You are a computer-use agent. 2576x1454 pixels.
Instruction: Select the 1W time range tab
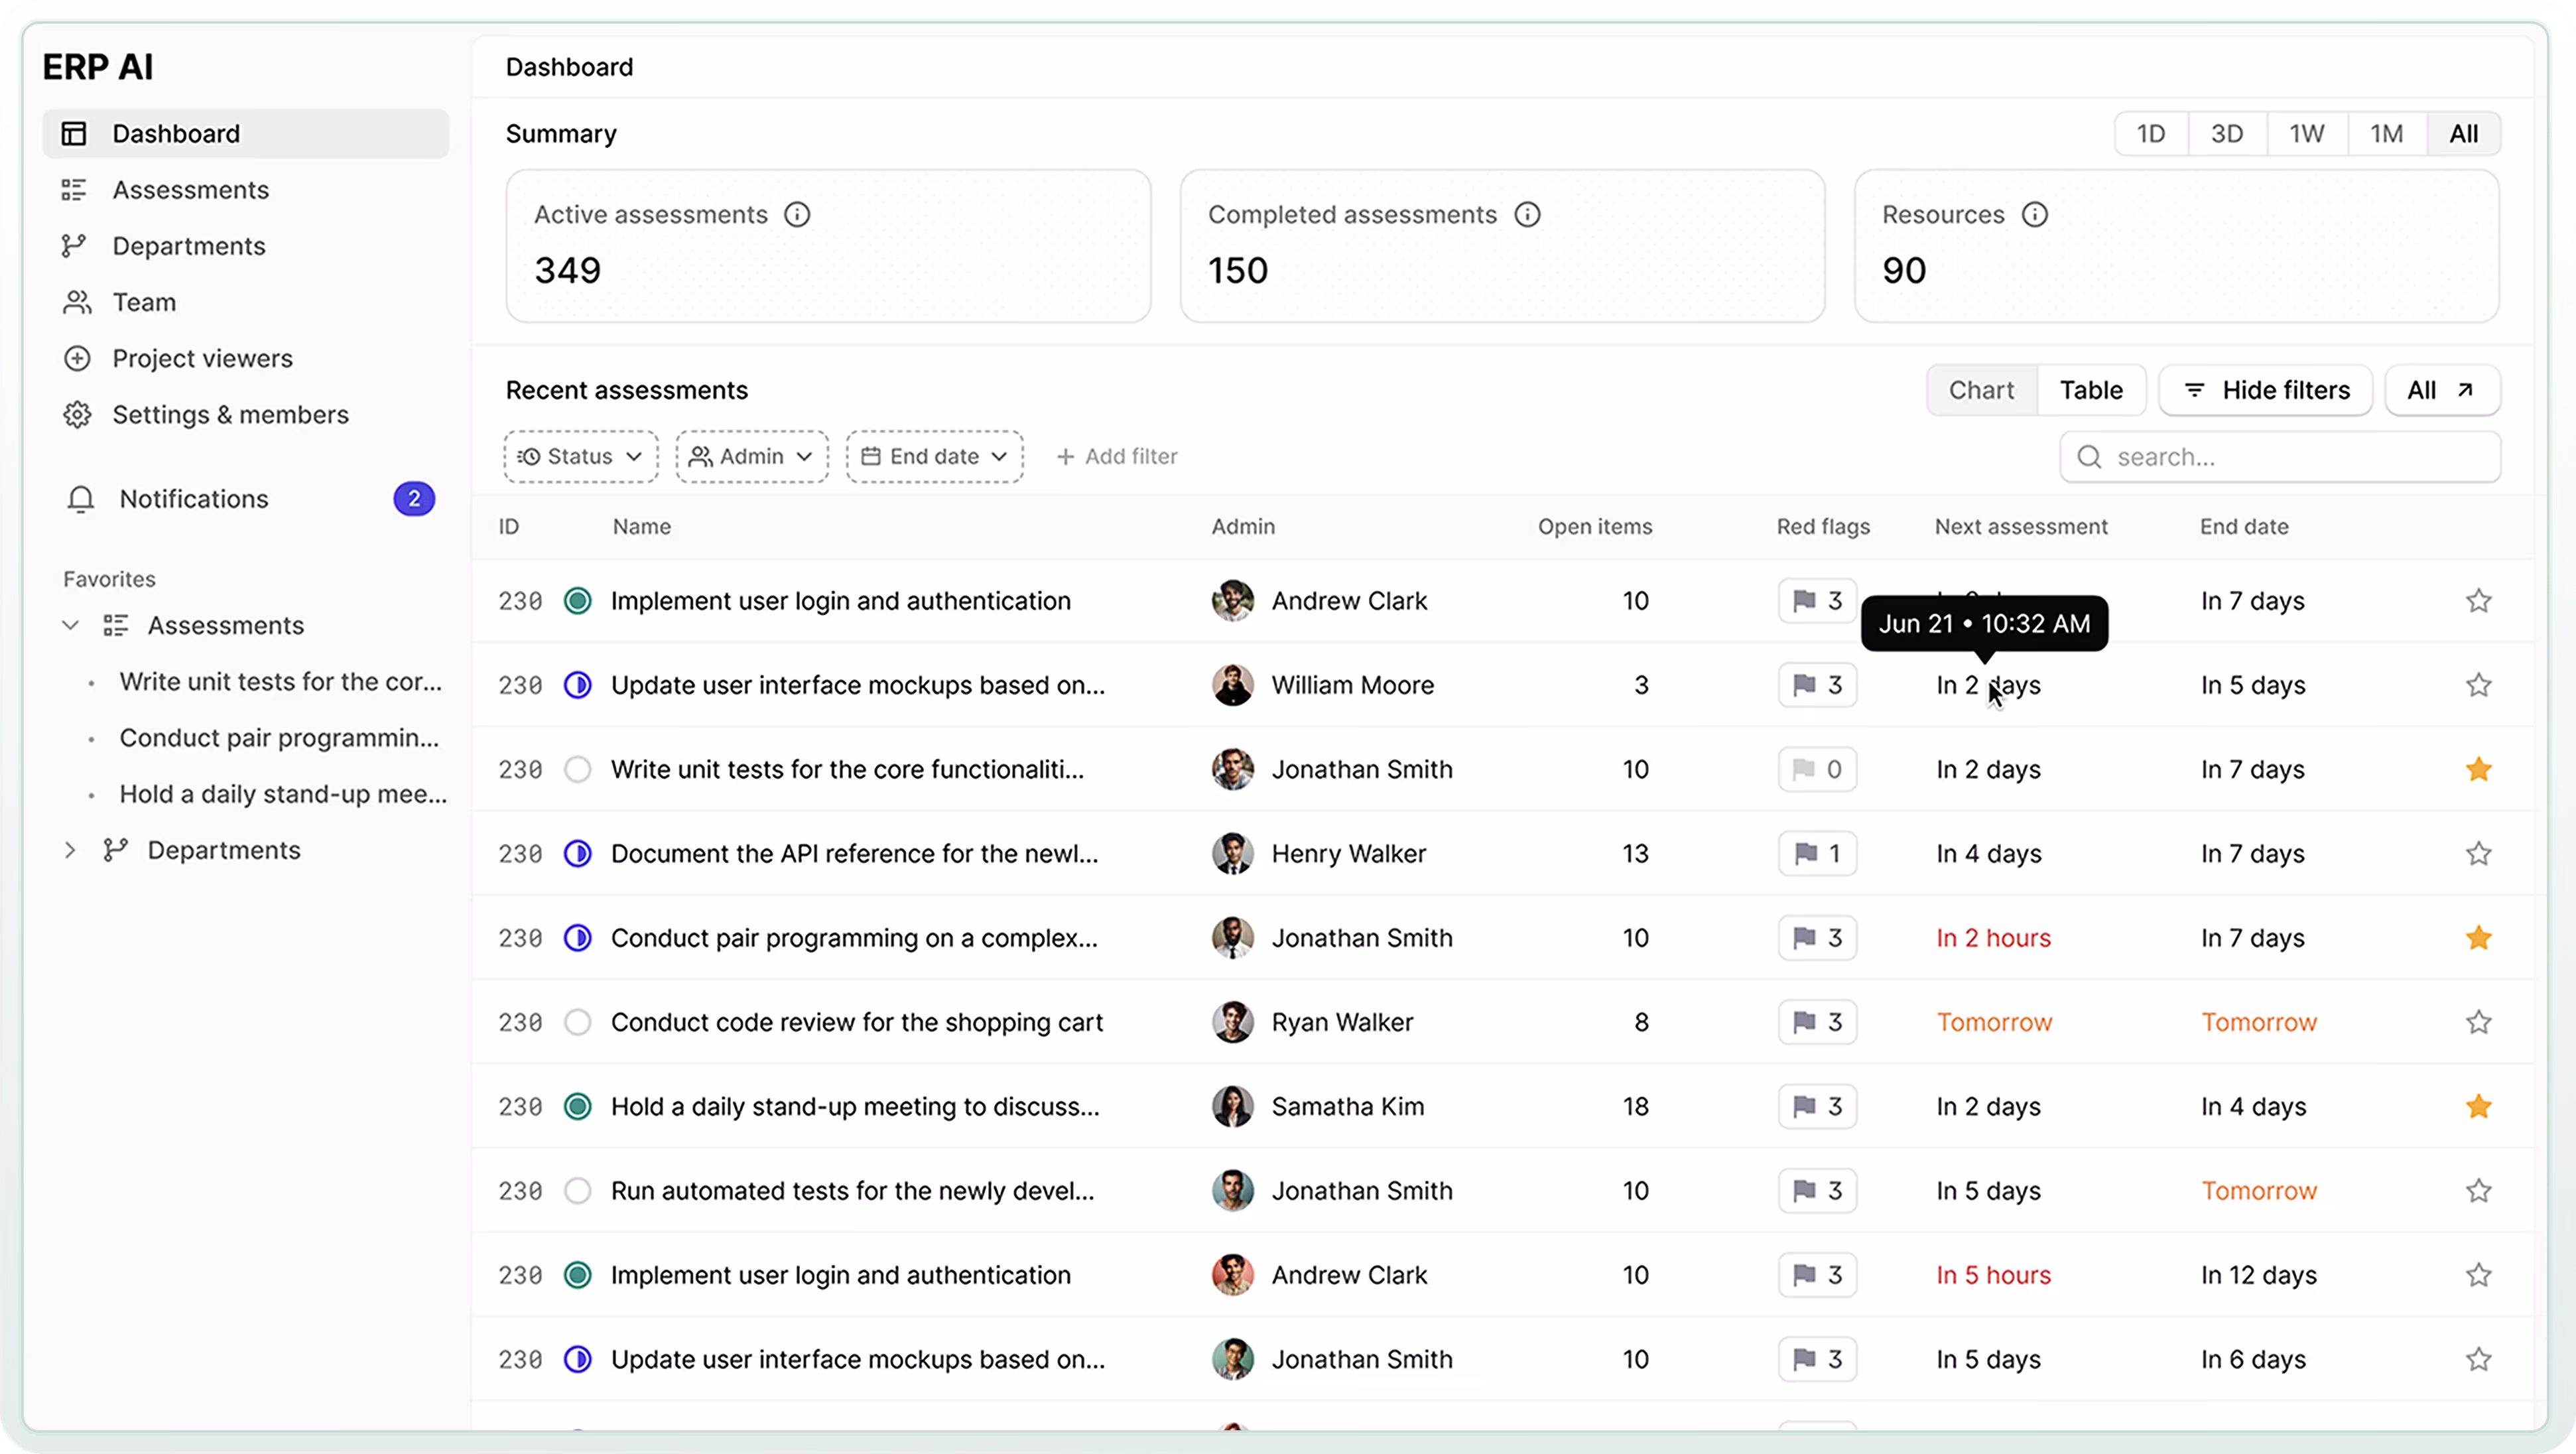pos(2306,134)
